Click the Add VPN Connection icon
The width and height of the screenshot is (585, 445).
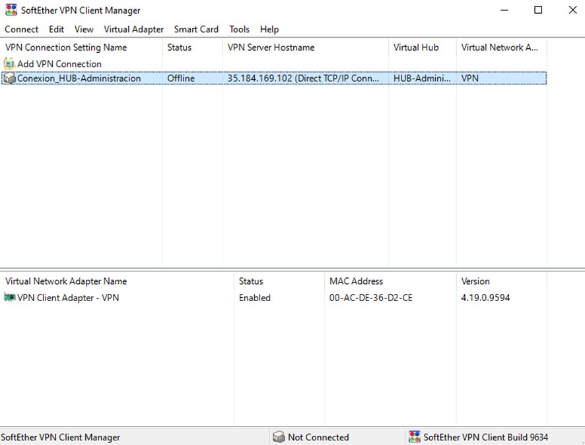pos(9,64)
